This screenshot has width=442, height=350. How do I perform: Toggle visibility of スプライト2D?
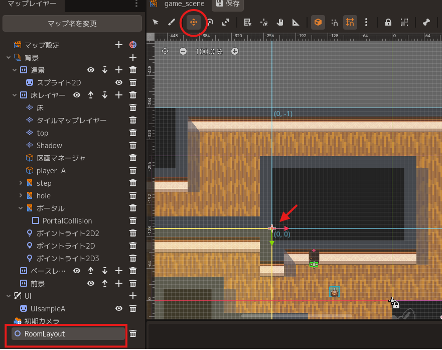click(x=119, y=82)
